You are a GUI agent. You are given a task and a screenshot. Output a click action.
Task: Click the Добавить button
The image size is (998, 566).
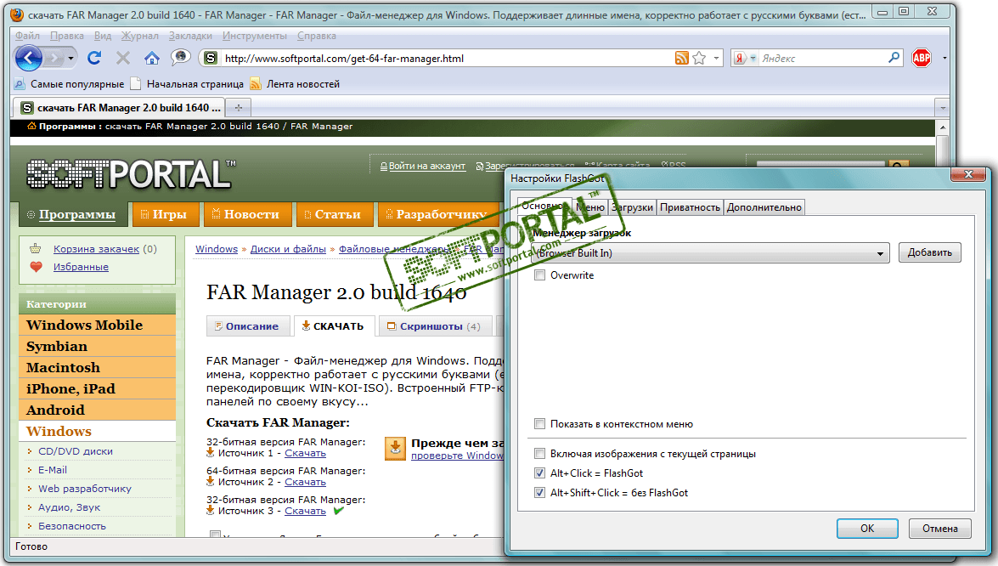[x=929, y=252]
